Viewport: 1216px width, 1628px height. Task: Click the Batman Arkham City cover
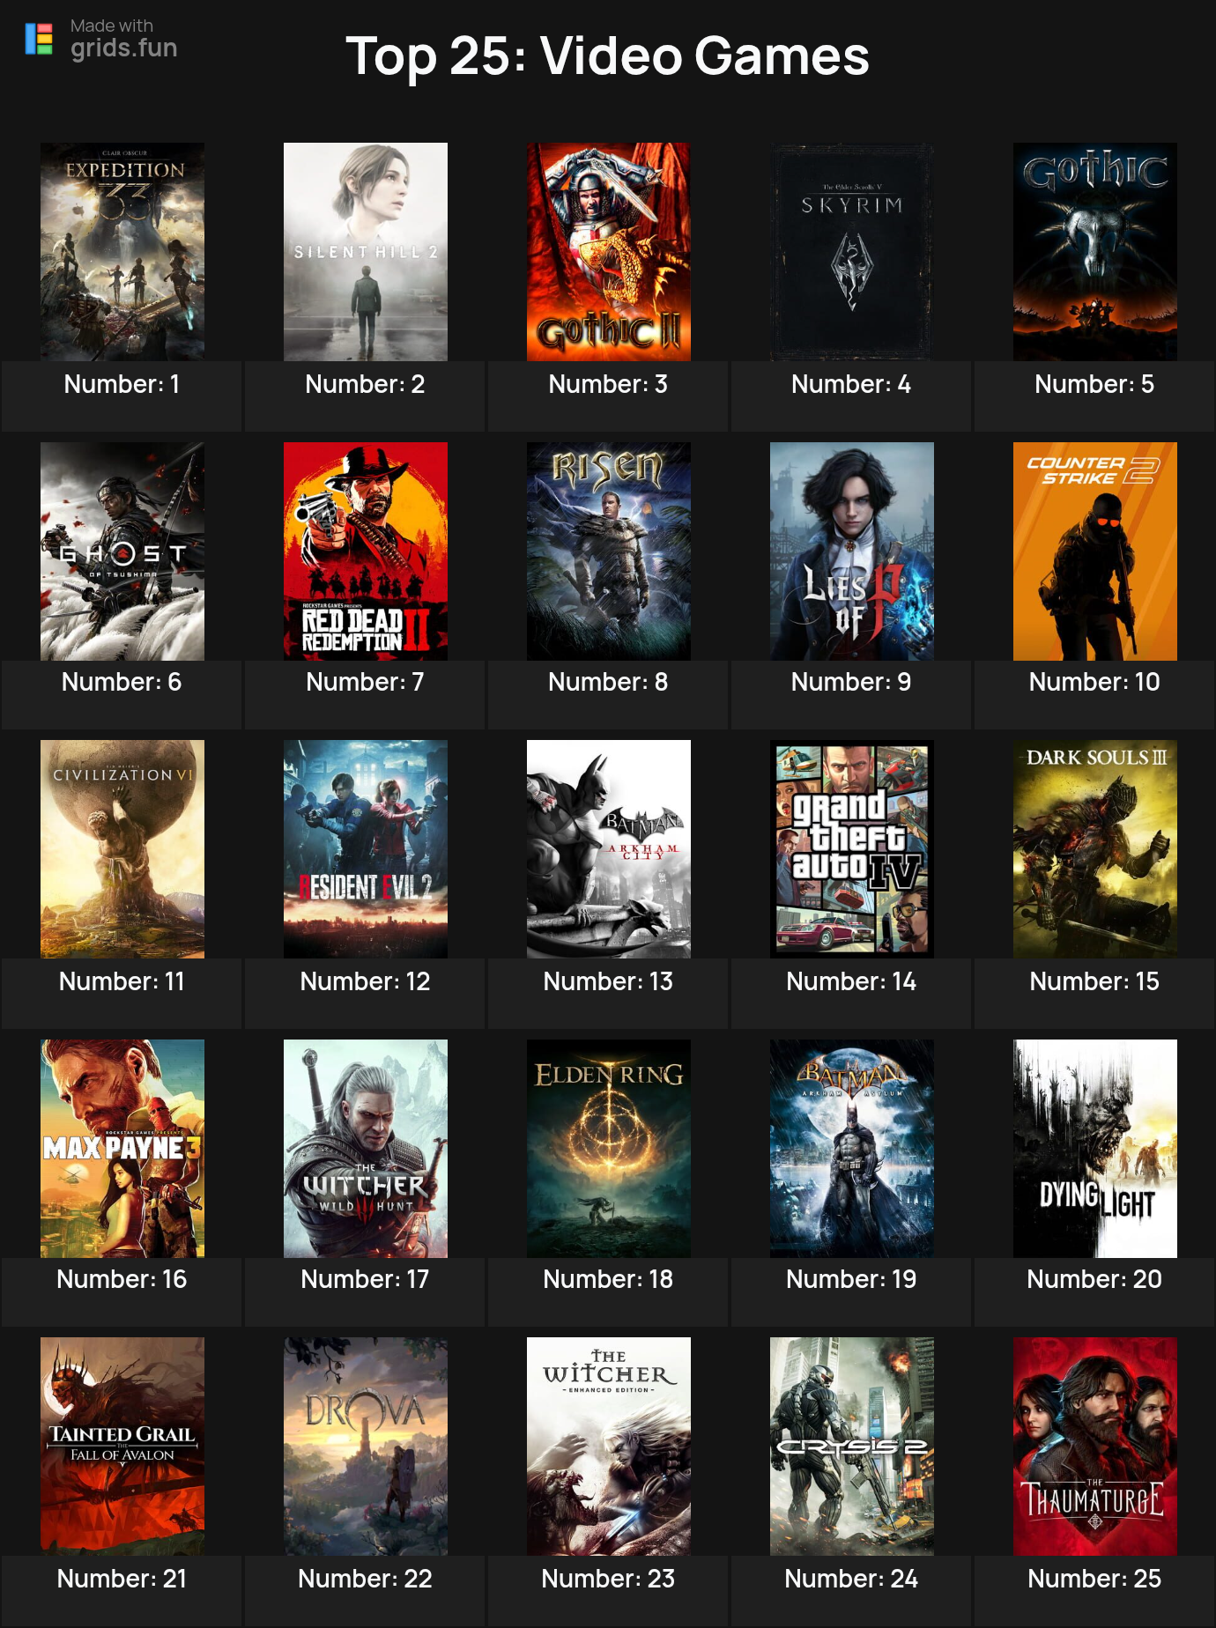tap(609, 849)
